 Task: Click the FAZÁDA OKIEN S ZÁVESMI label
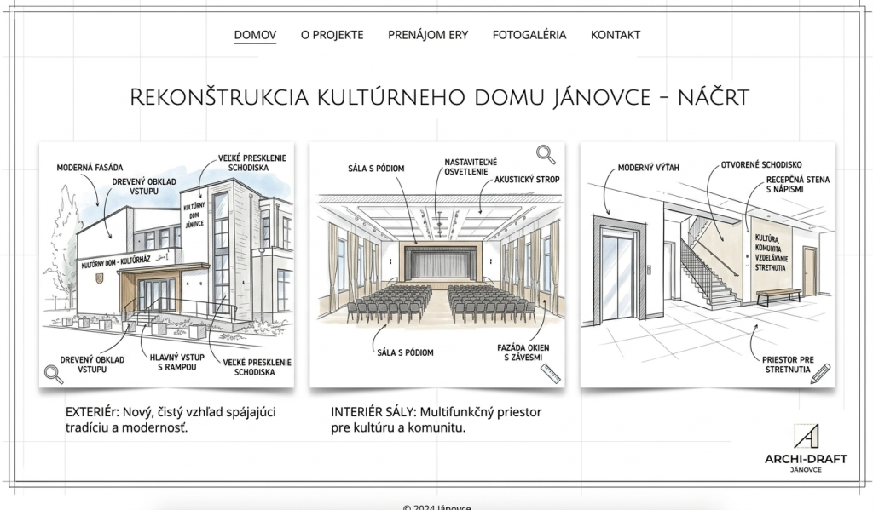(x=523, y=352)
